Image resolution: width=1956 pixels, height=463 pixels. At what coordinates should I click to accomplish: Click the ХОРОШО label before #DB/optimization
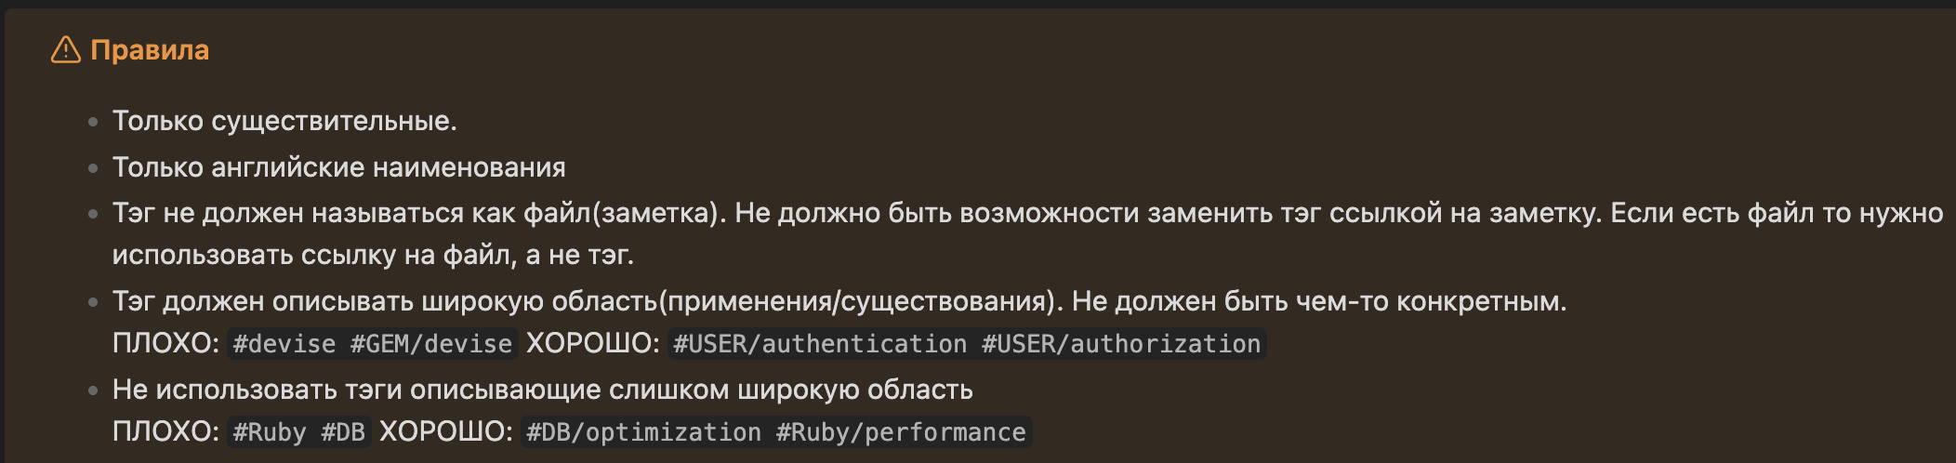445,432
